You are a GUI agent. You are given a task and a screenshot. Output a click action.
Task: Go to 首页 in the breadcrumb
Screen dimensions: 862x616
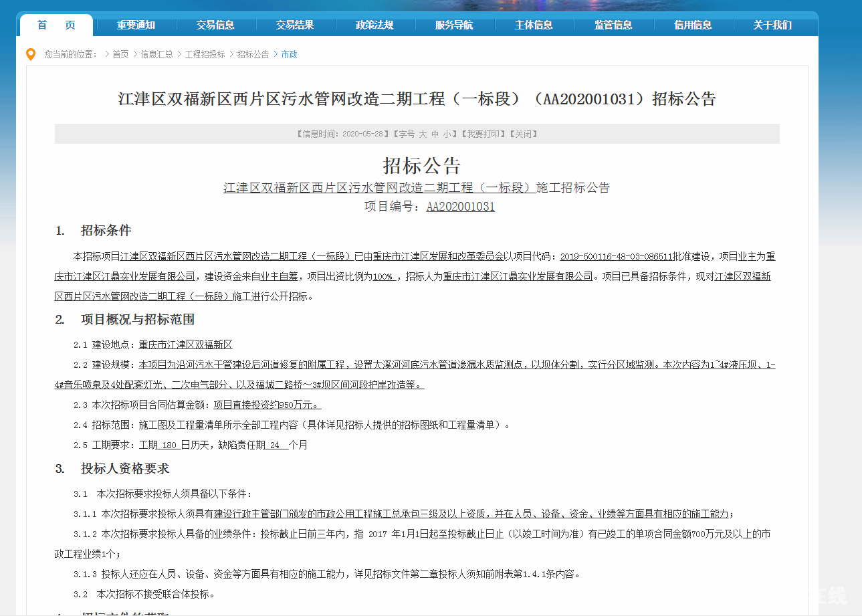point(120,54)
